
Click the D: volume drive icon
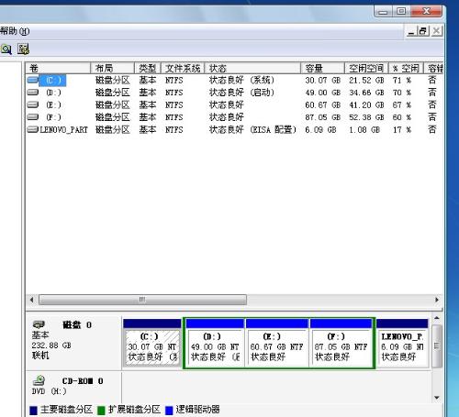(x=32, y=93)
